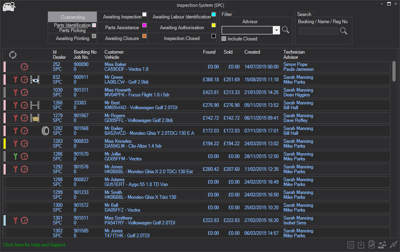The image size is (400, 252).
Task: Click the gauge icon on Miss Baker's row
Action: [24, 67]
